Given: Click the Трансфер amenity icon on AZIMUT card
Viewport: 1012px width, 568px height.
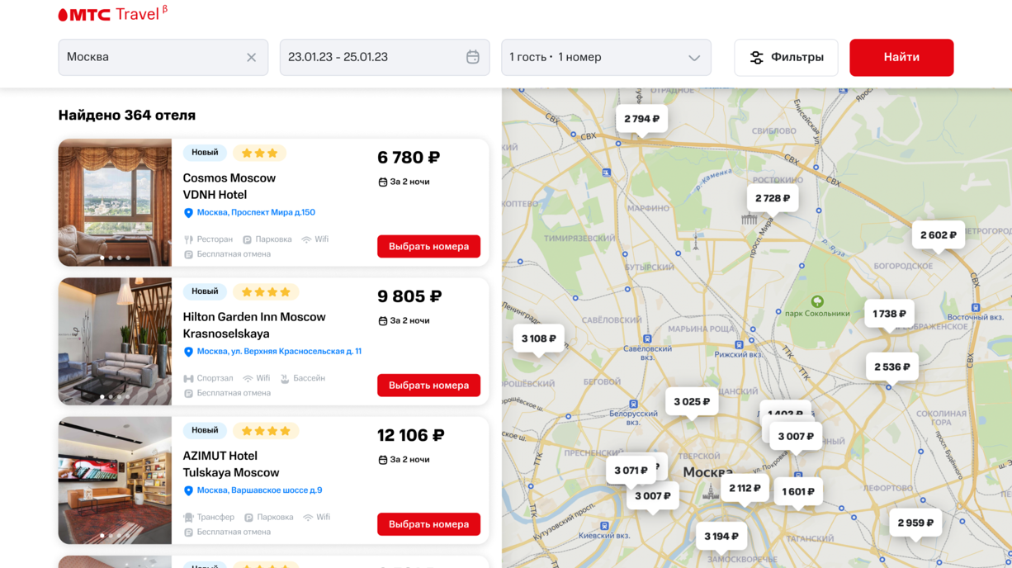Looking at the screenshot, I should click(188, 517).
